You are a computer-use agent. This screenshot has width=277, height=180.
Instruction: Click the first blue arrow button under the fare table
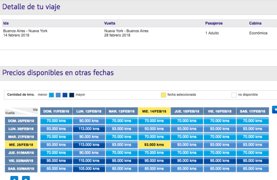14,178
